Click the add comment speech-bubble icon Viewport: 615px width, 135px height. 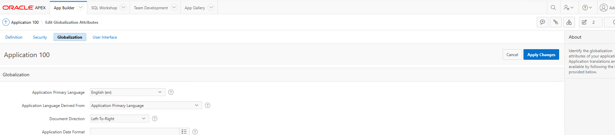click(x=543, y=22)
